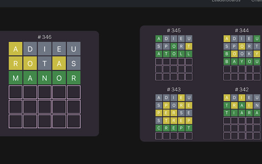Click green B tile in BAYOU row
Viewport: 262px width, 164px height.
click(227, 61)
